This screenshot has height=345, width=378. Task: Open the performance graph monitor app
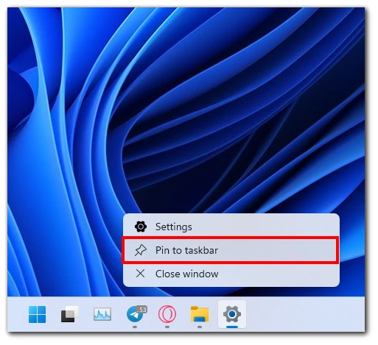pyautogui.click(x=102, y=314)
